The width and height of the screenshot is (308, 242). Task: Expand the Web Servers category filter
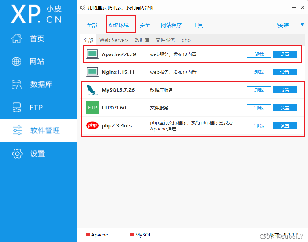click(114, 40)
